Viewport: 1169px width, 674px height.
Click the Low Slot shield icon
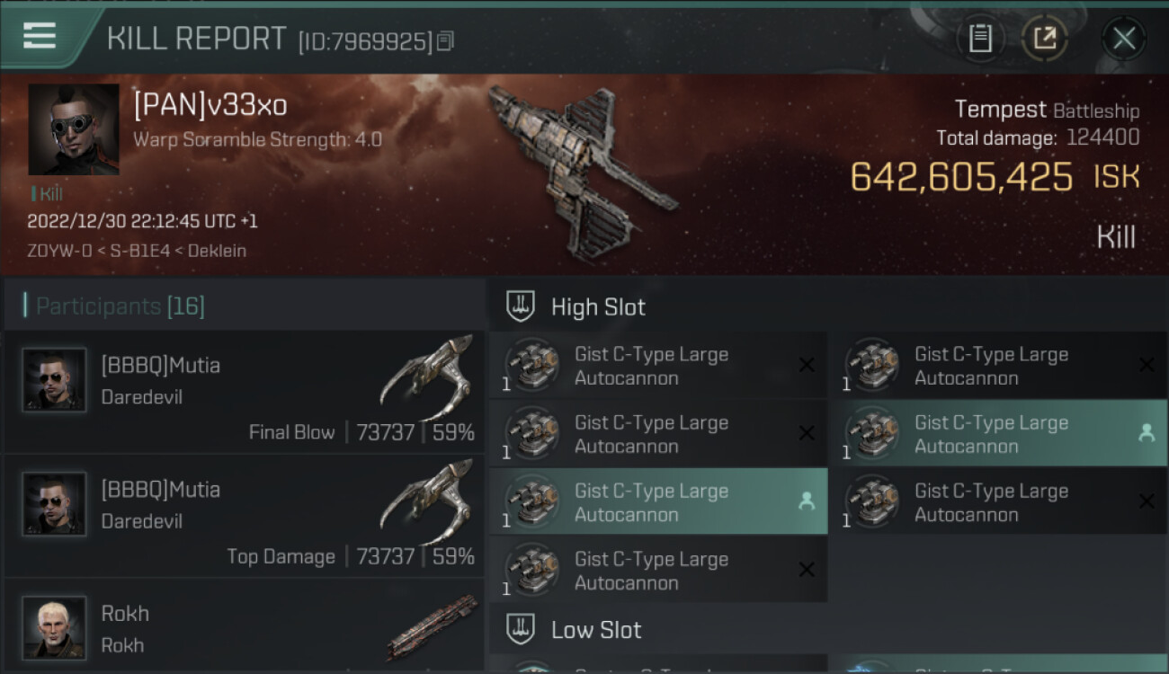[x=522, y=629]
